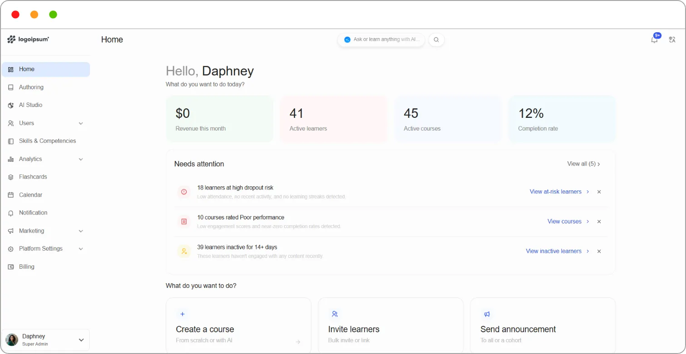686x354 pixels.
Task: Click the plus icon on Create a course
Action: [x=183, y=314]
